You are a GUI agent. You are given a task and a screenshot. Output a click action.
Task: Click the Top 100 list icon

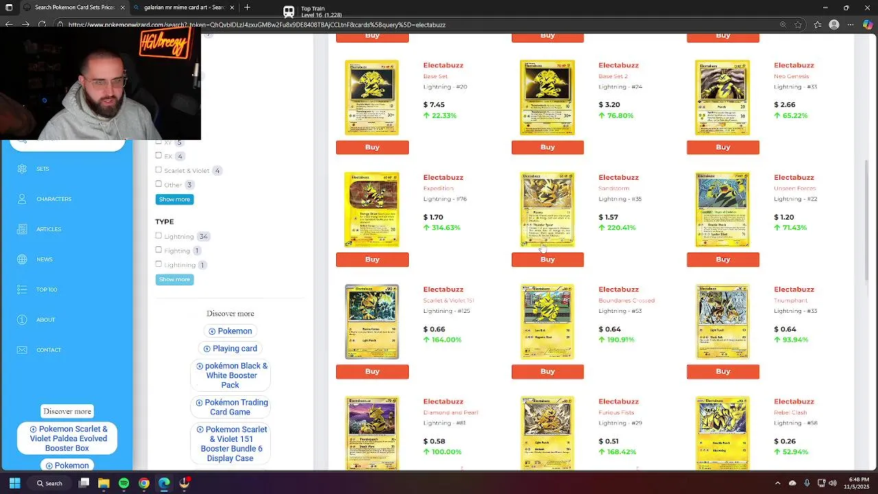(22, 290)
